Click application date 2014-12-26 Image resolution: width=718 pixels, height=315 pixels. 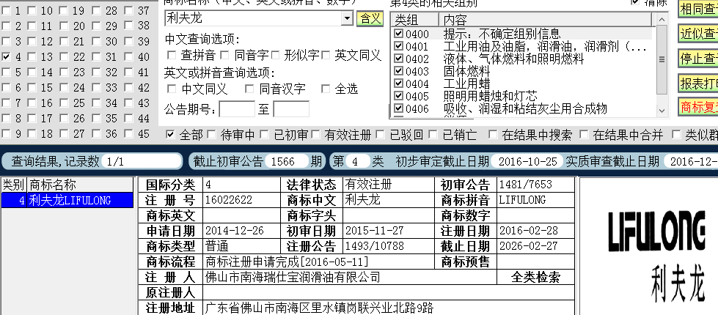pos(235,231)
